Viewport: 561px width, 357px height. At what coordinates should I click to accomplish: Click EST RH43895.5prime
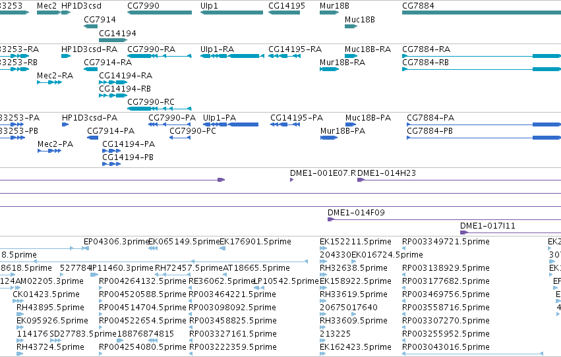(20, 314)
